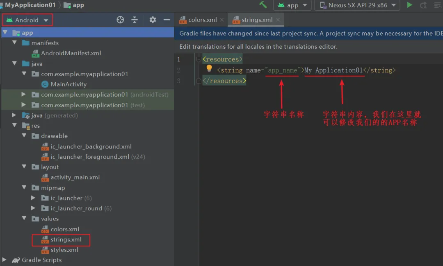
Task: Click the green Run app button
Action: coord(409,5)
